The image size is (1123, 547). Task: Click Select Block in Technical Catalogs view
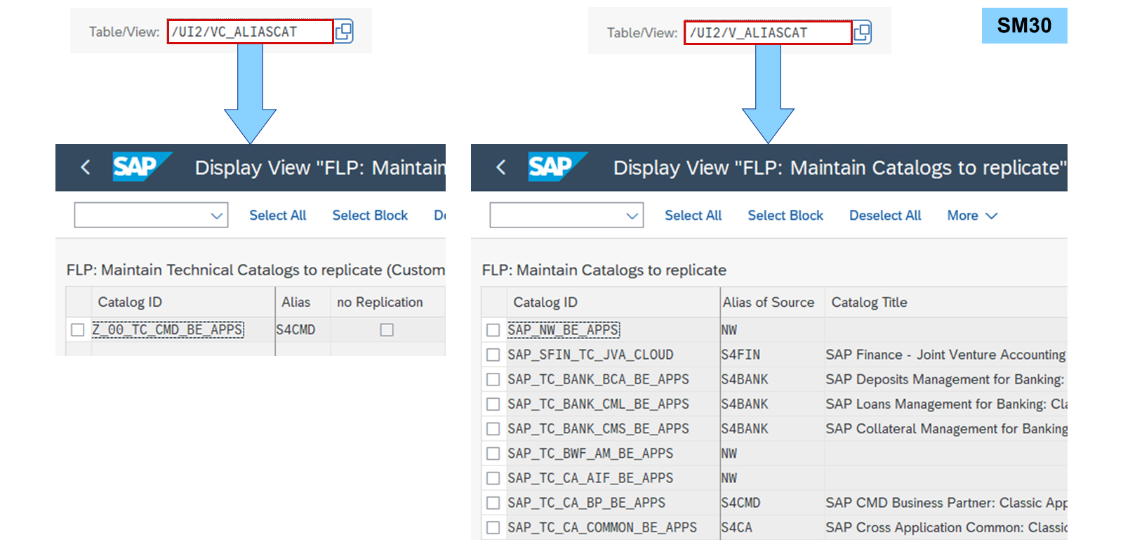pos(370,216)
